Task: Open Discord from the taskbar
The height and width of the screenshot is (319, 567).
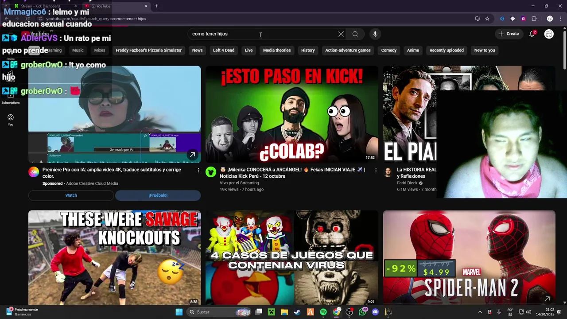Action: click(x=376, y=312)
